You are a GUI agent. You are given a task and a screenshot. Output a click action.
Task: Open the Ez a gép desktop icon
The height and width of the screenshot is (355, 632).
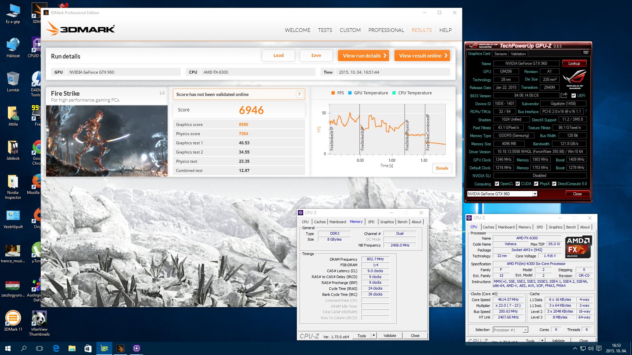(13, 14)
